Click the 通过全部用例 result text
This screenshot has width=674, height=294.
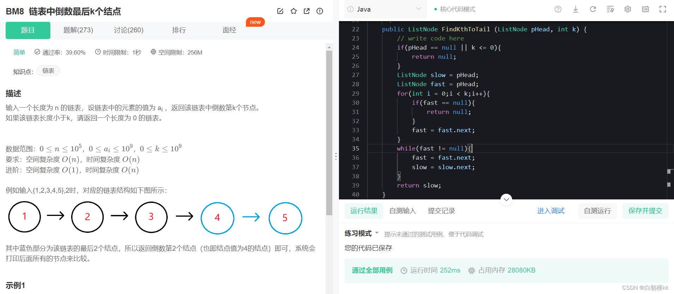[372, 270]
